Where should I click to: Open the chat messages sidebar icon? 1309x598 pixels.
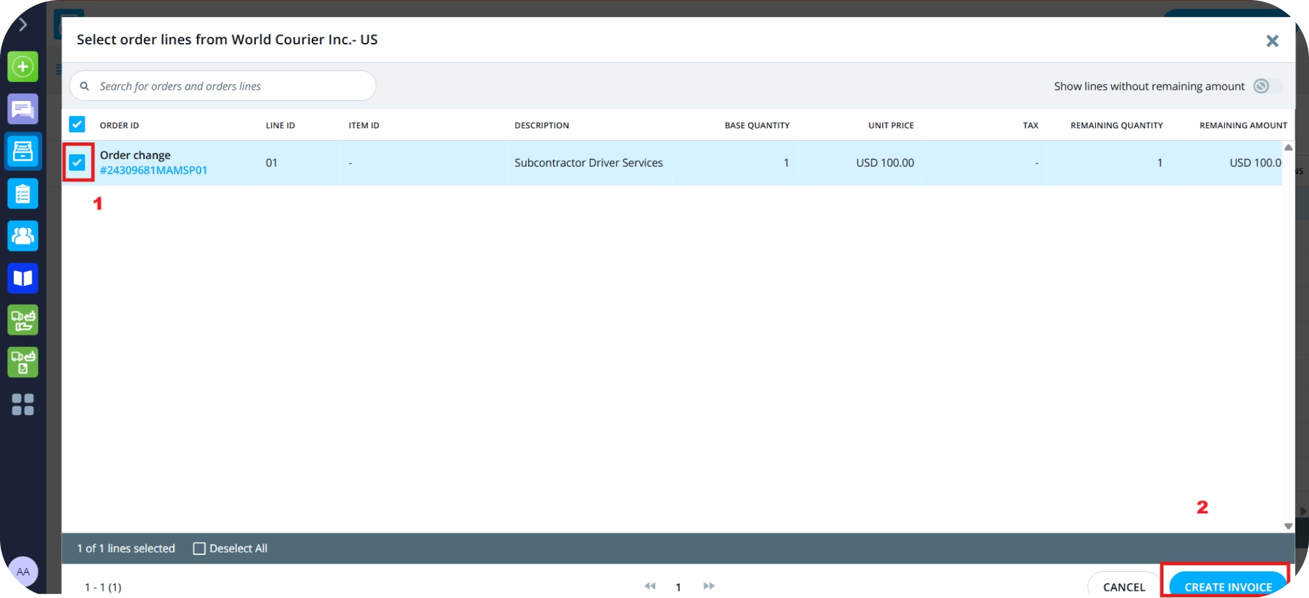click(23, 109)
